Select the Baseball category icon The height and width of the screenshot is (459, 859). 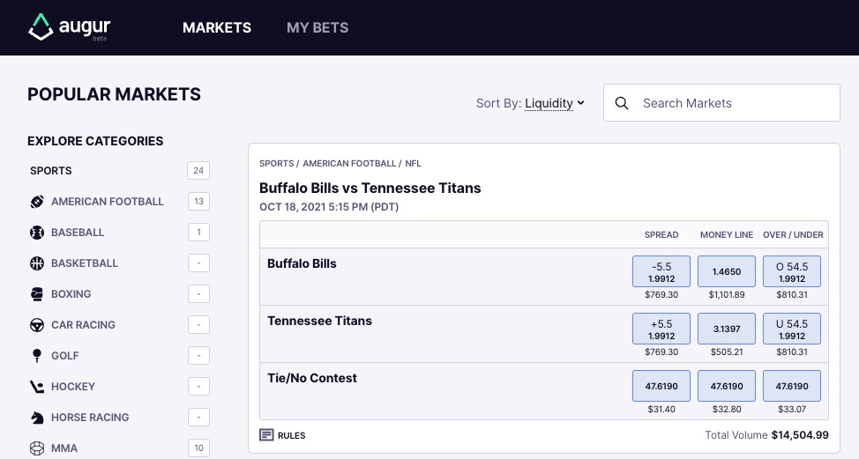37,233
